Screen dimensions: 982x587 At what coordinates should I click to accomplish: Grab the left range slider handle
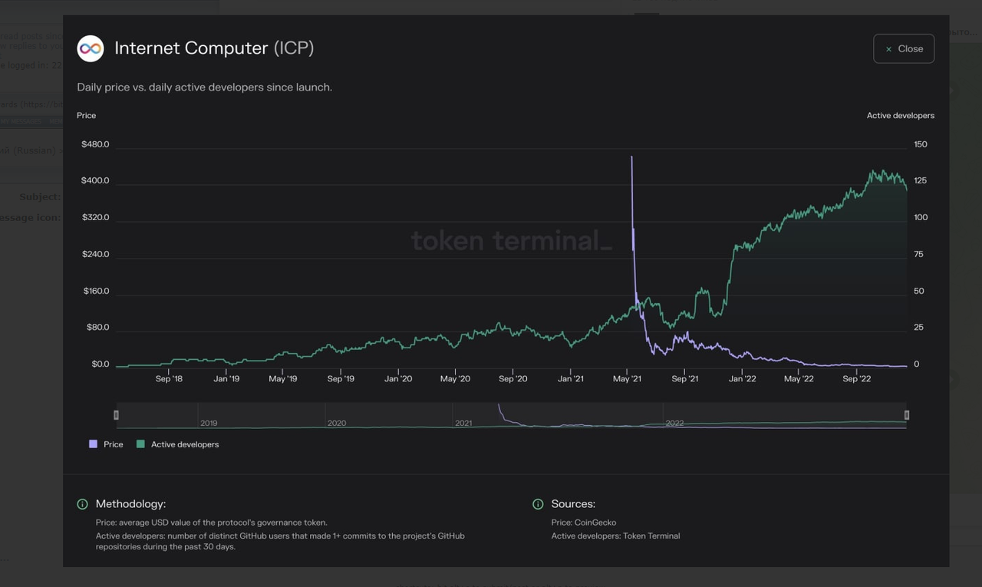(117, 415)
